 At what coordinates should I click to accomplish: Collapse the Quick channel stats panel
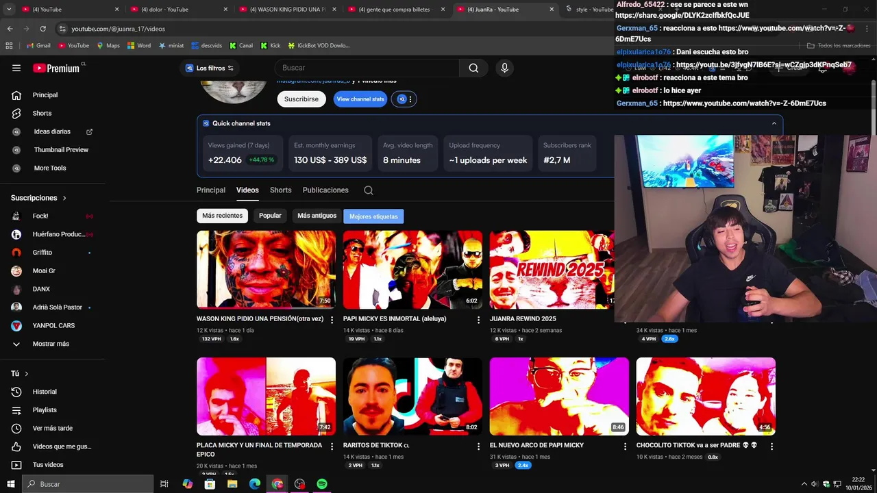774,124
